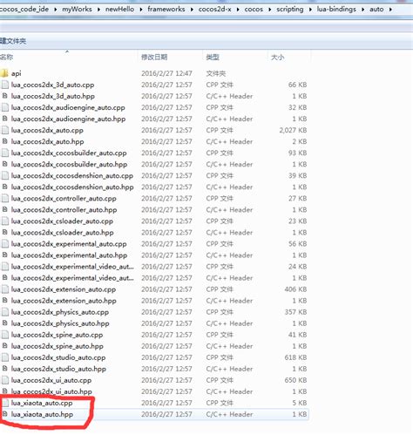Click icon of lua_cocos2dx_controller_auto.cpp

[5, 199]
